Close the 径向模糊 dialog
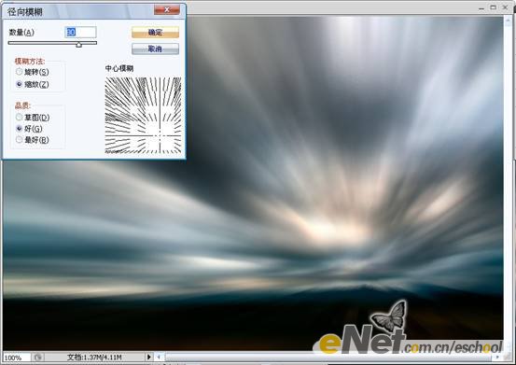 [x=167, y=10]
